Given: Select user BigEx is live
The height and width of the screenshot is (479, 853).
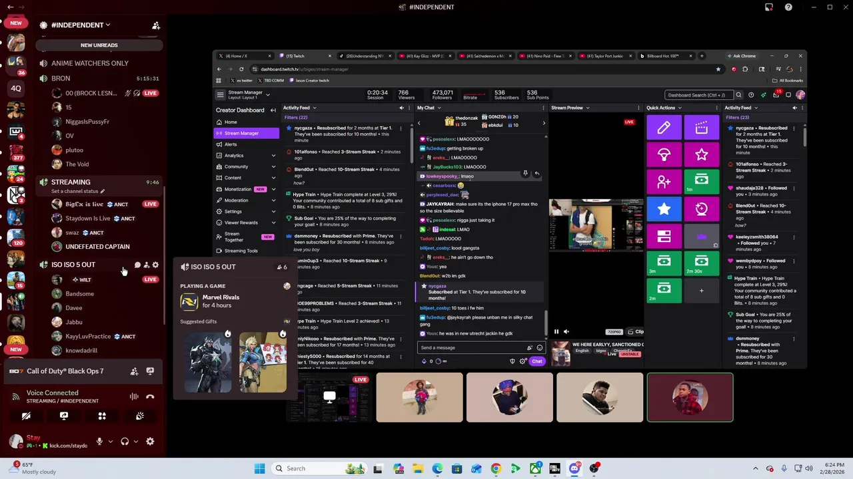Looking at the screenshot, I should point(99,204).
